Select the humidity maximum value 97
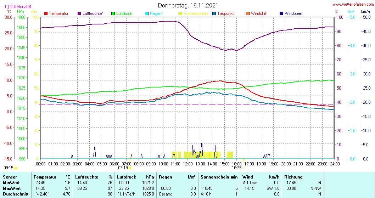 (110, 188)
